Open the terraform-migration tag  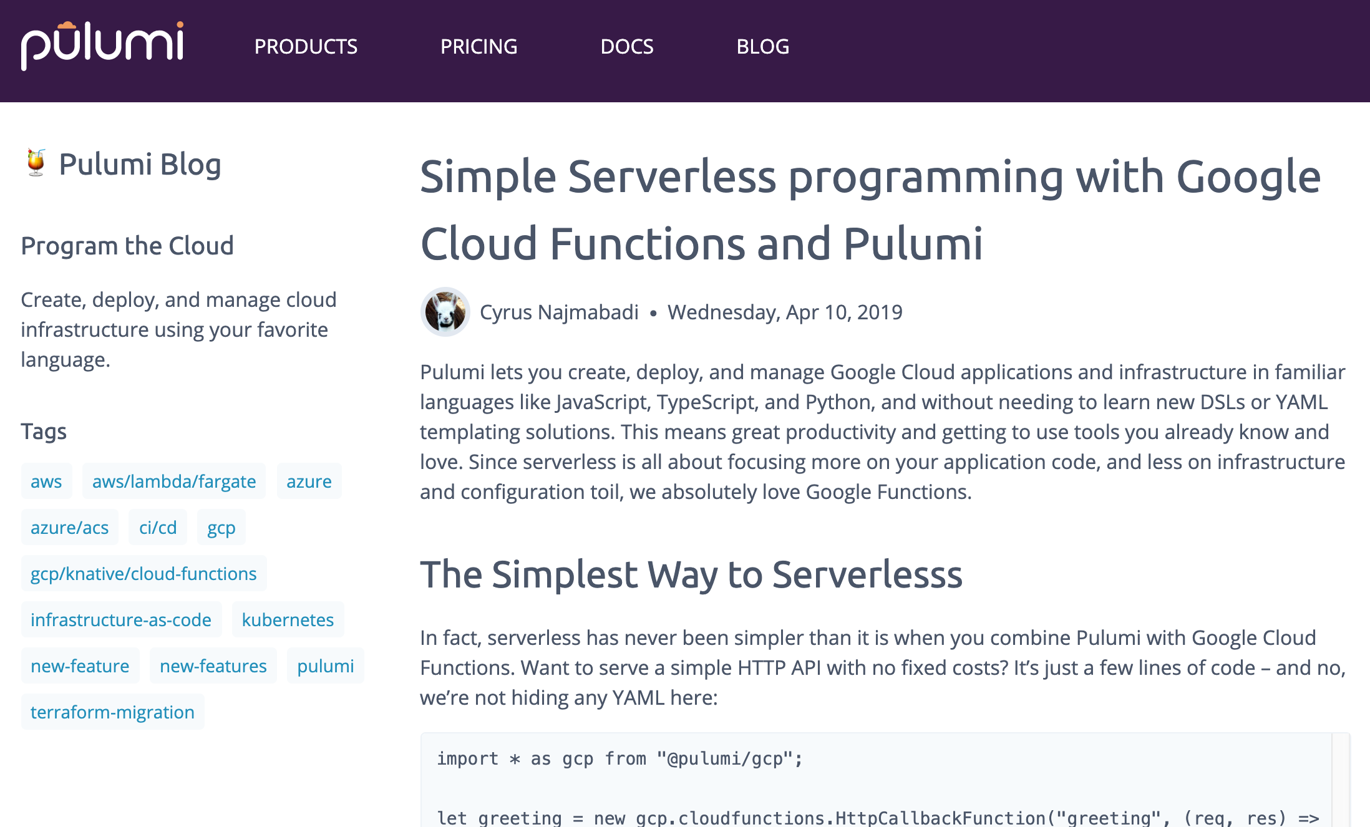click(112, 712)
